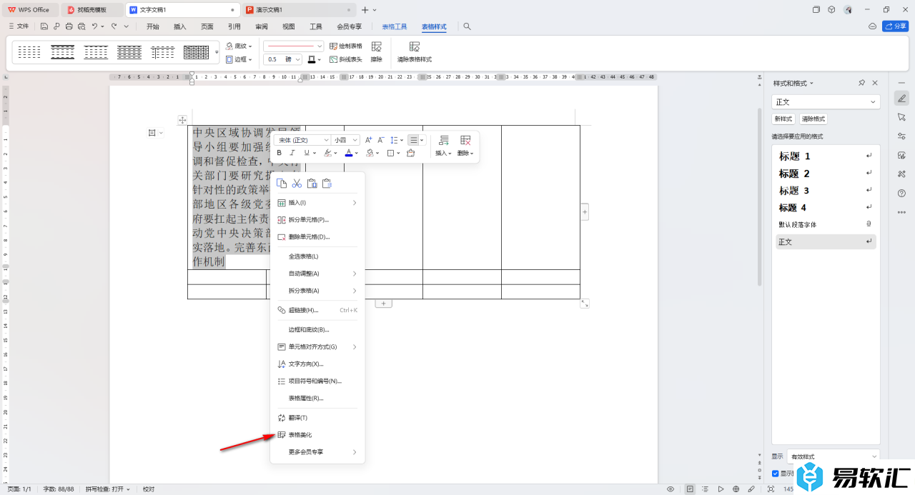Click the 清除表格样式 button
Image resolution: width=915 pixels, height=495 pixels.
pos(415,52)
